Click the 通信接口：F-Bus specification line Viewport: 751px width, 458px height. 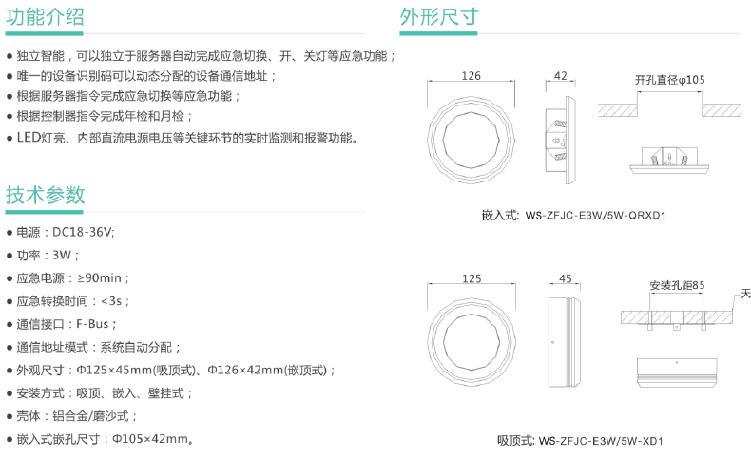[67, 324]
